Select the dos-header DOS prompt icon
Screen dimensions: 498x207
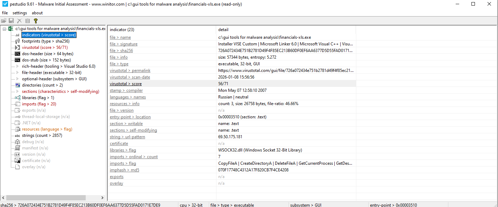[17, 53]
